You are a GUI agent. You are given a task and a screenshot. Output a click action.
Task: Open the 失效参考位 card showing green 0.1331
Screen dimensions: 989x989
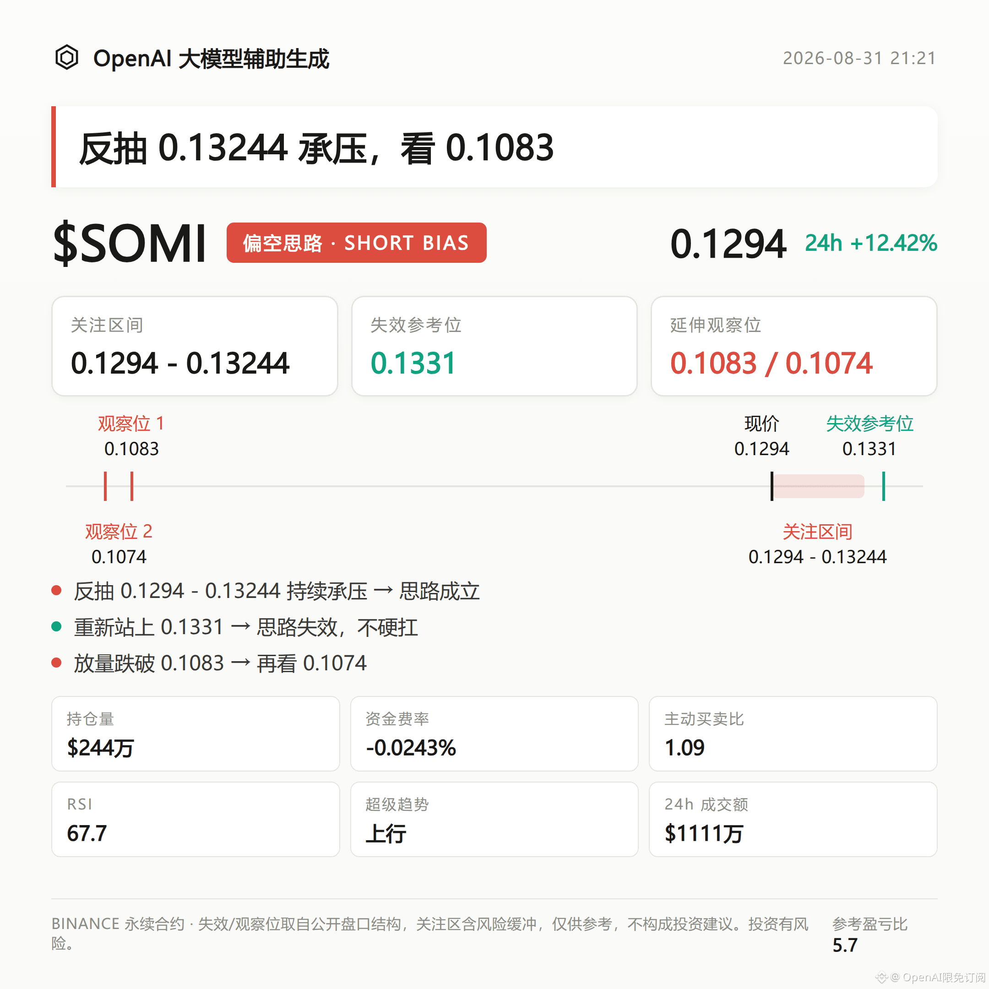[x=494, y=346]
